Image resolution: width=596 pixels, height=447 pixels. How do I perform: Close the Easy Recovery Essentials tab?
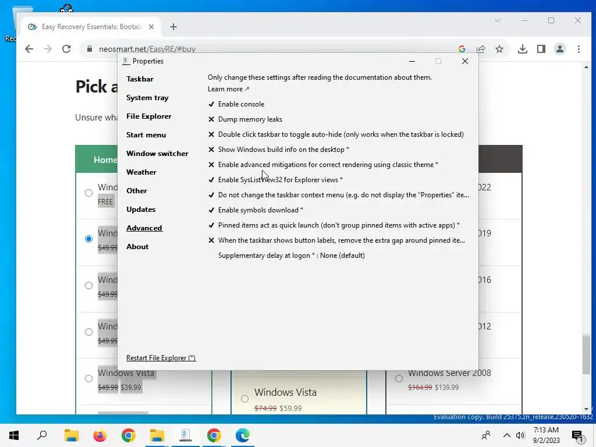coord(151,27)
